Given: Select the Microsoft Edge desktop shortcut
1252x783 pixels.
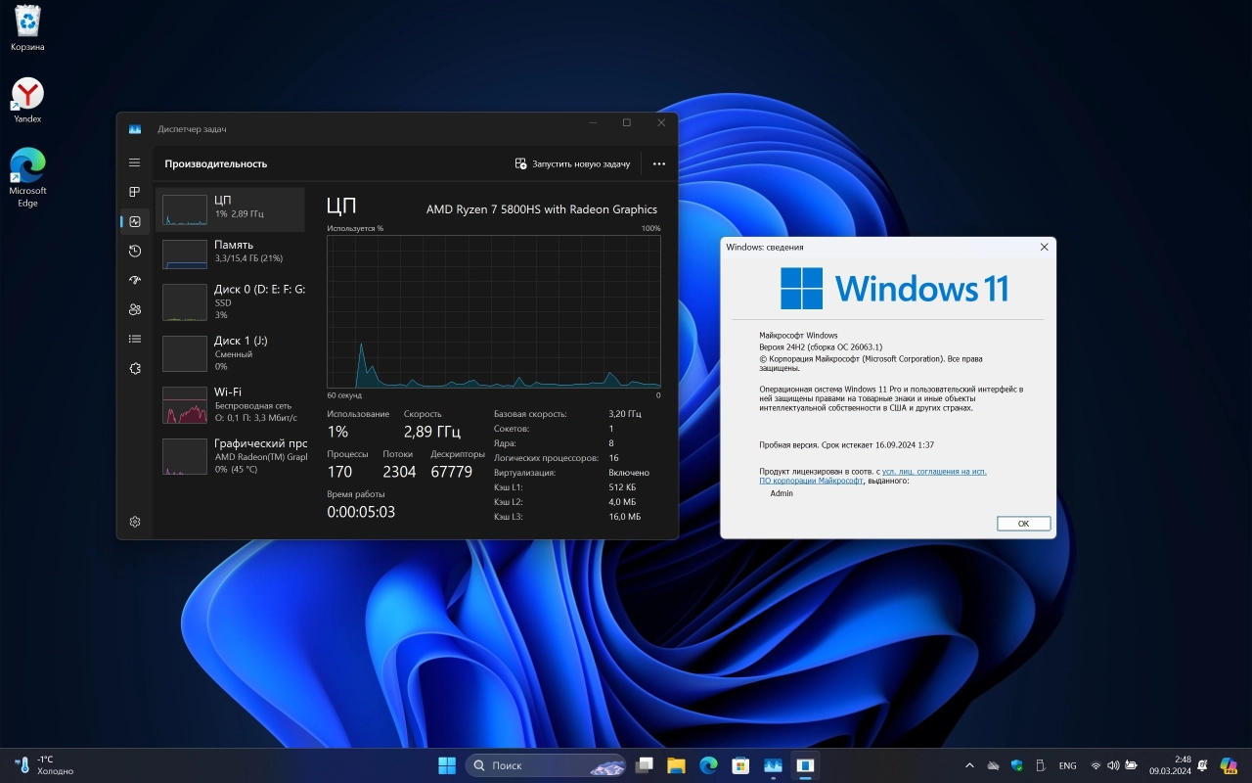Looking at the screenshot, I should click(x=27, y=176).
